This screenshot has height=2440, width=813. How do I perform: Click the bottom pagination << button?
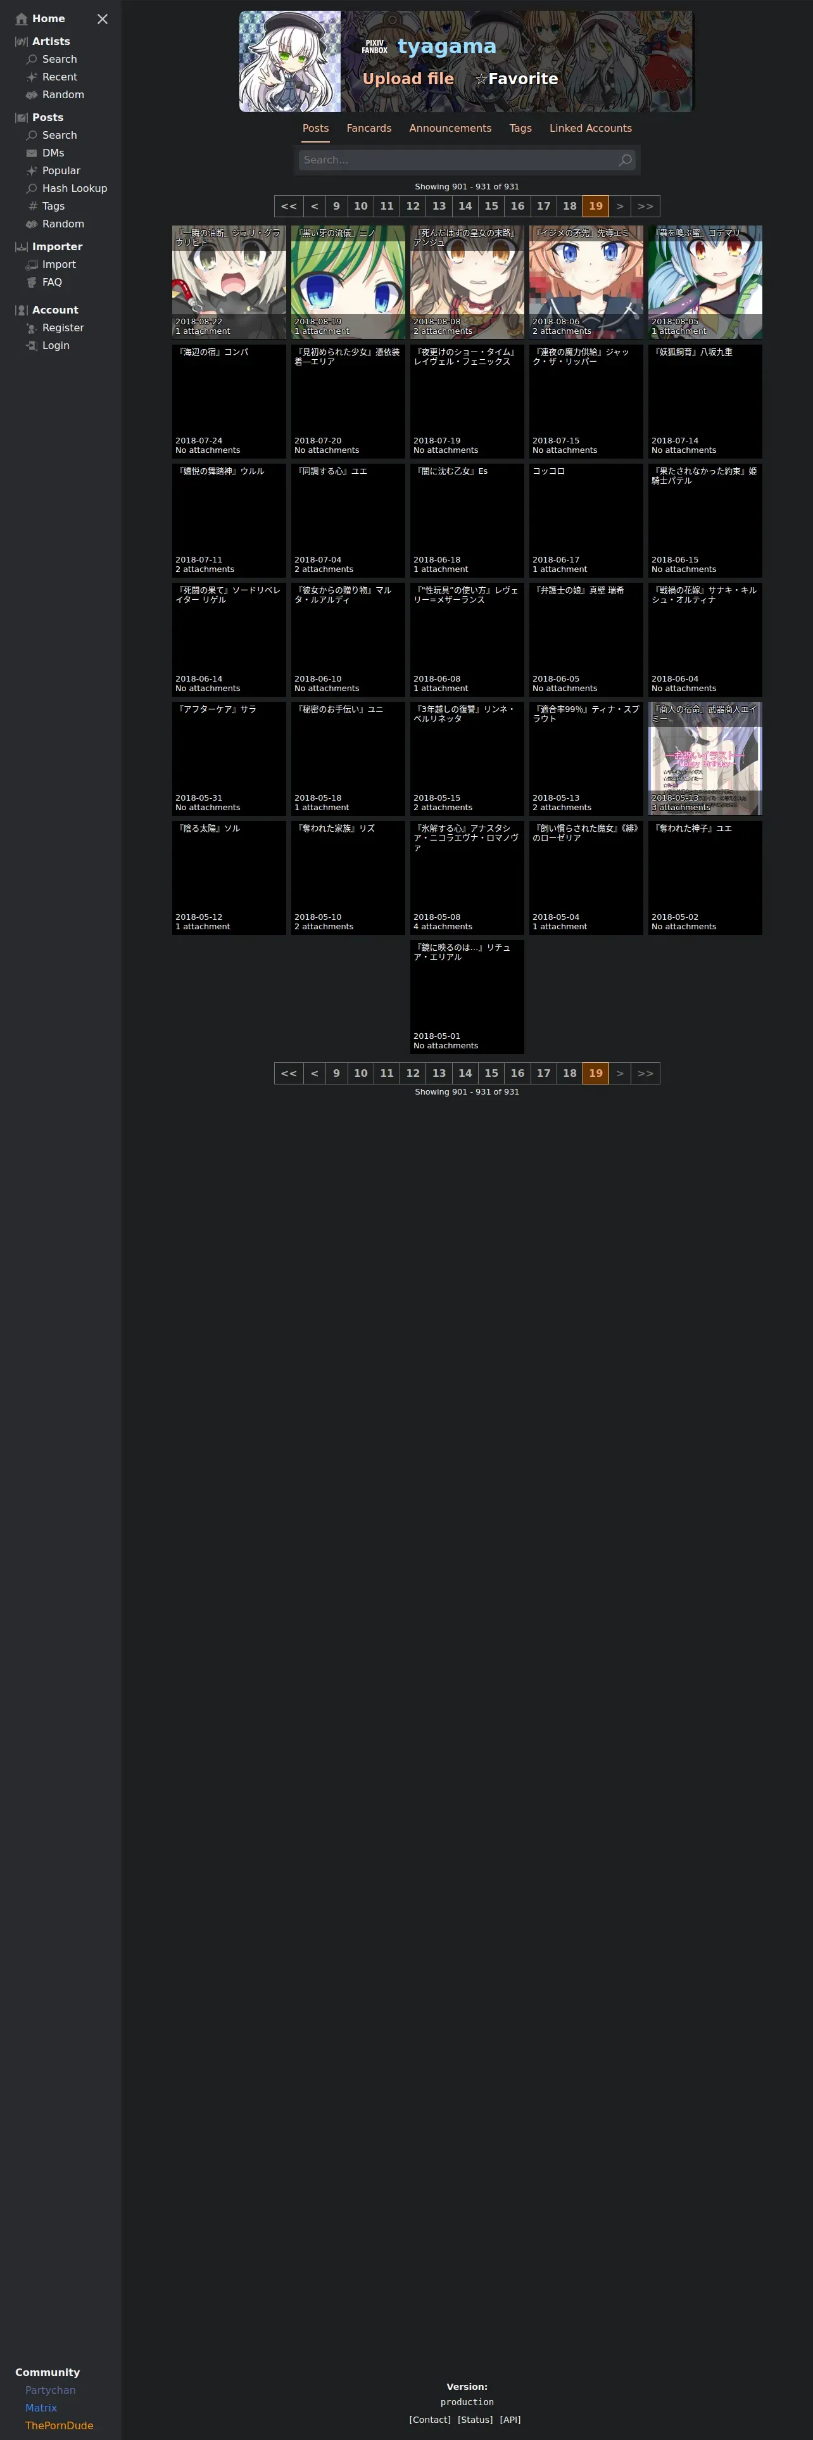coord(289,1073)
